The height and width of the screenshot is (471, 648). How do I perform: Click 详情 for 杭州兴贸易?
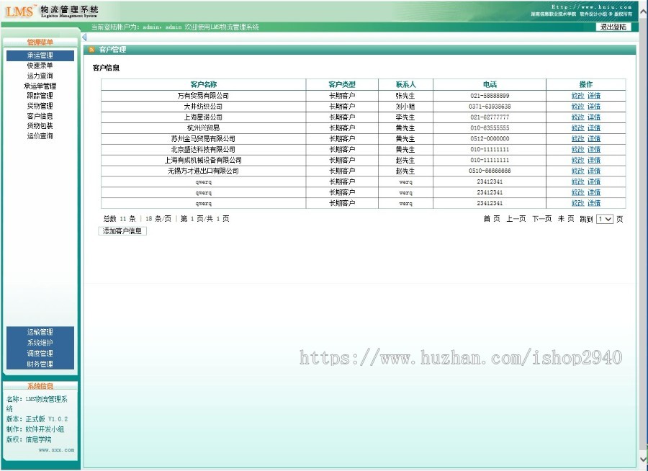pos(594,127)
